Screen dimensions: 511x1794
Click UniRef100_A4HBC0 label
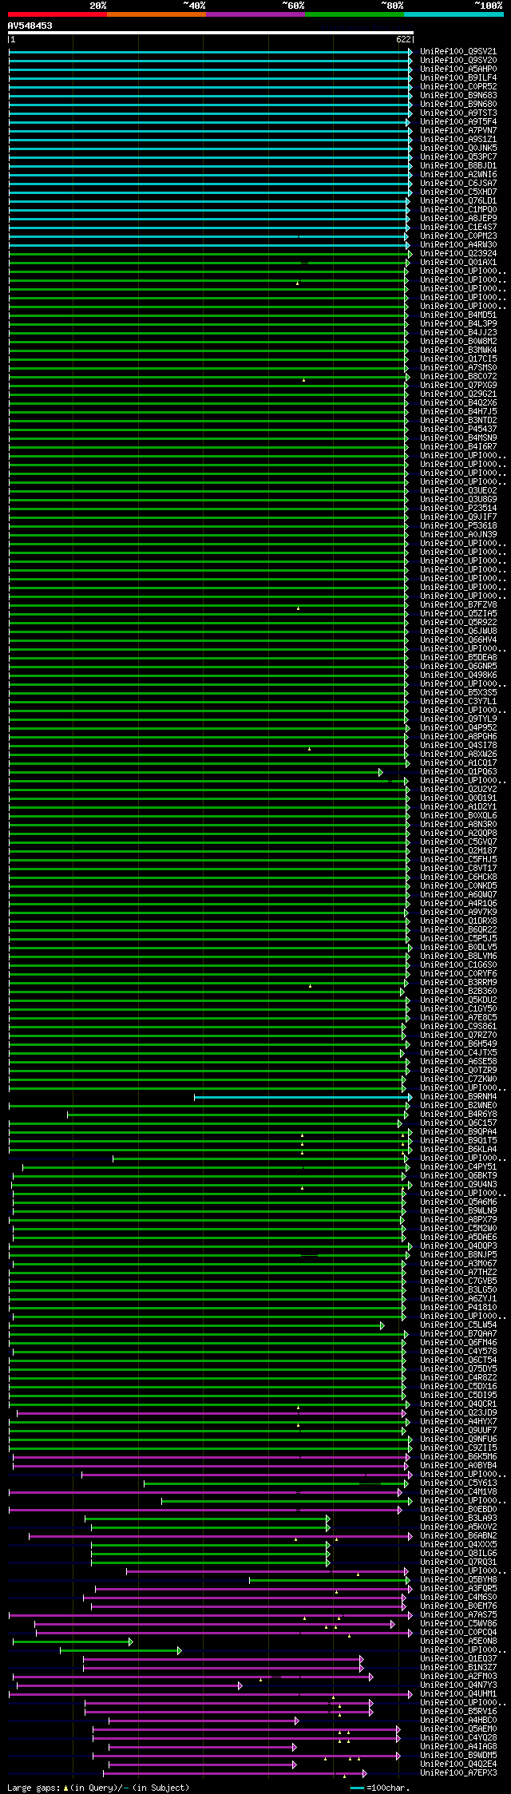(x=458, y=1721)
